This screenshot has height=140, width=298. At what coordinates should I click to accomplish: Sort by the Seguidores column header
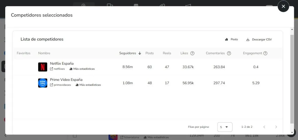127,53
